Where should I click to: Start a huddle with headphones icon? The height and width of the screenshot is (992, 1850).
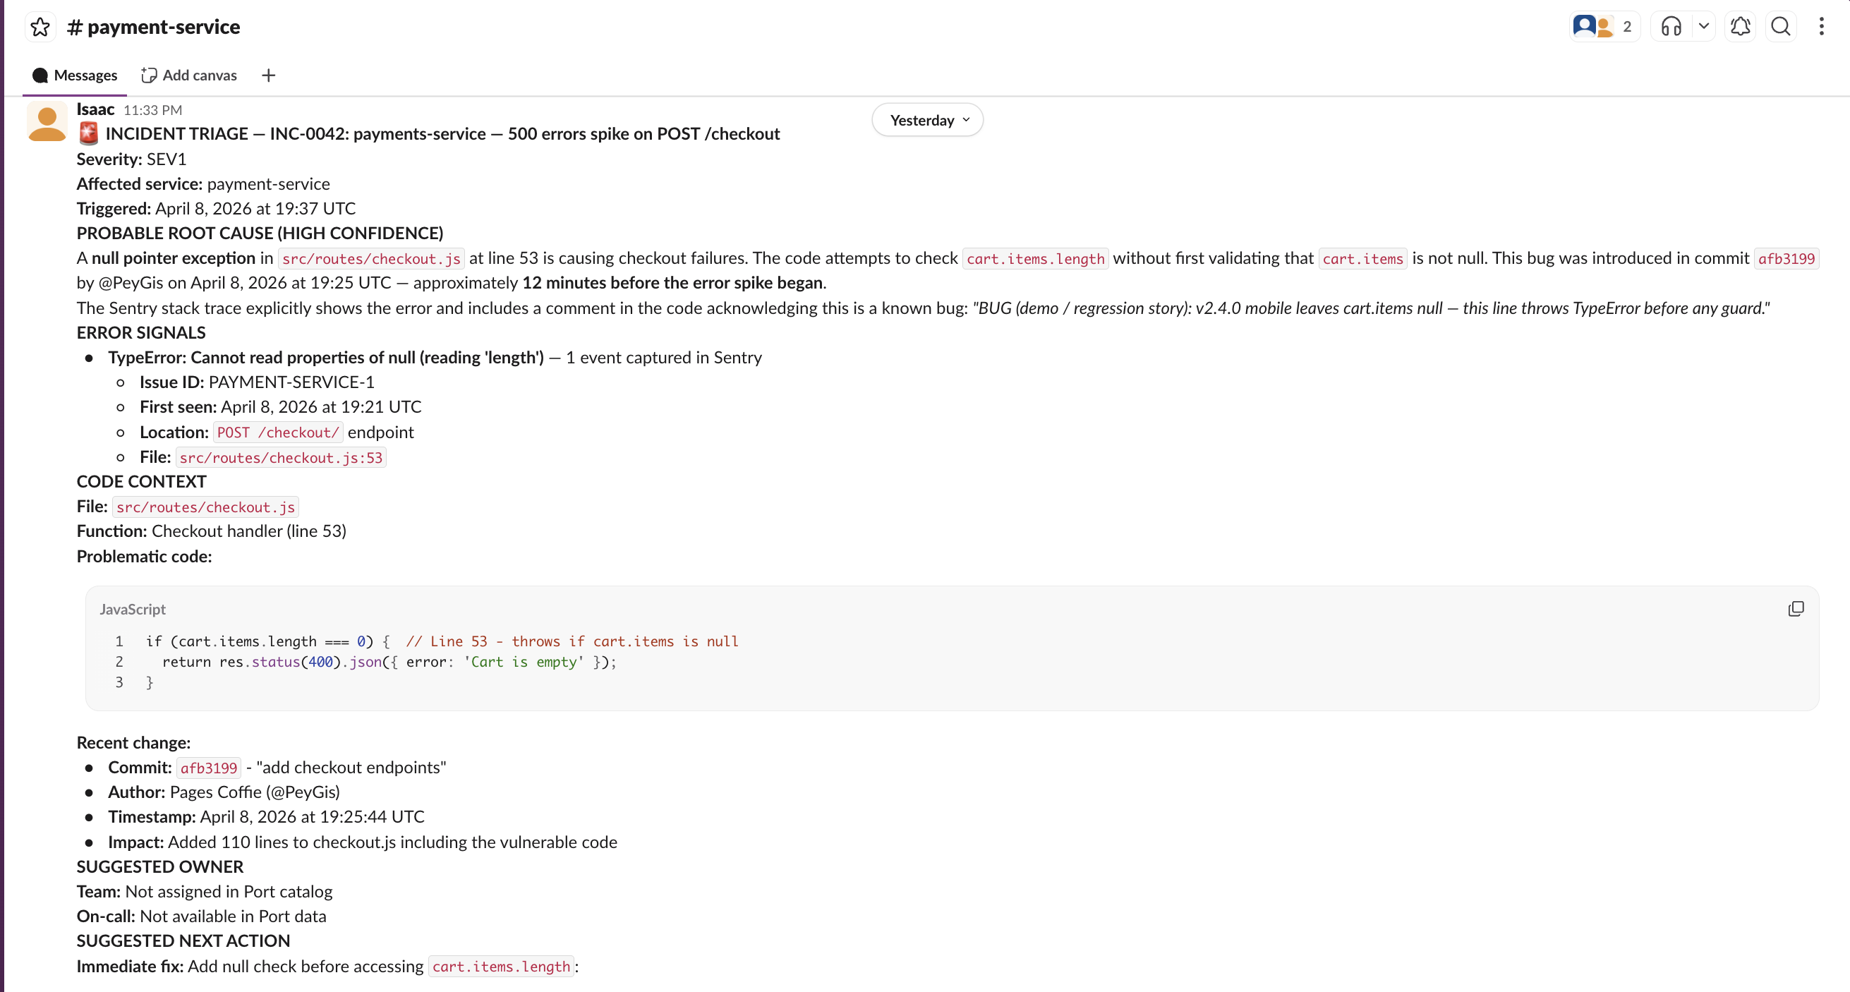pos(1671,27)
